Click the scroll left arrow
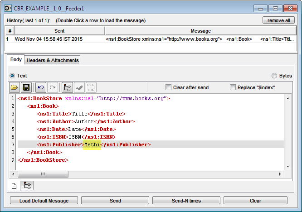The height and width of the screenshot is (212, 302). pyautogui.click(x=13, y=174)
